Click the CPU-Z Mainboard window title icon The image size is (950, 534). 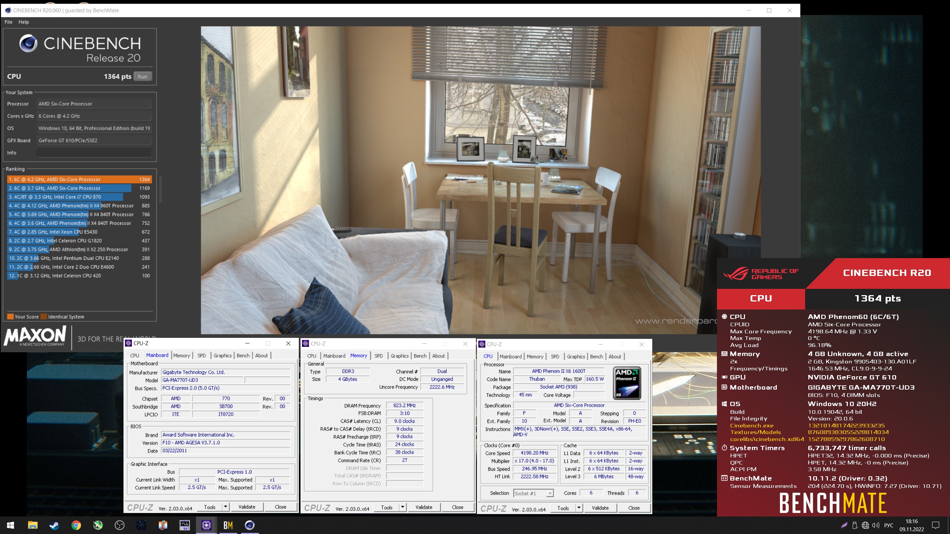pos(129,343)
